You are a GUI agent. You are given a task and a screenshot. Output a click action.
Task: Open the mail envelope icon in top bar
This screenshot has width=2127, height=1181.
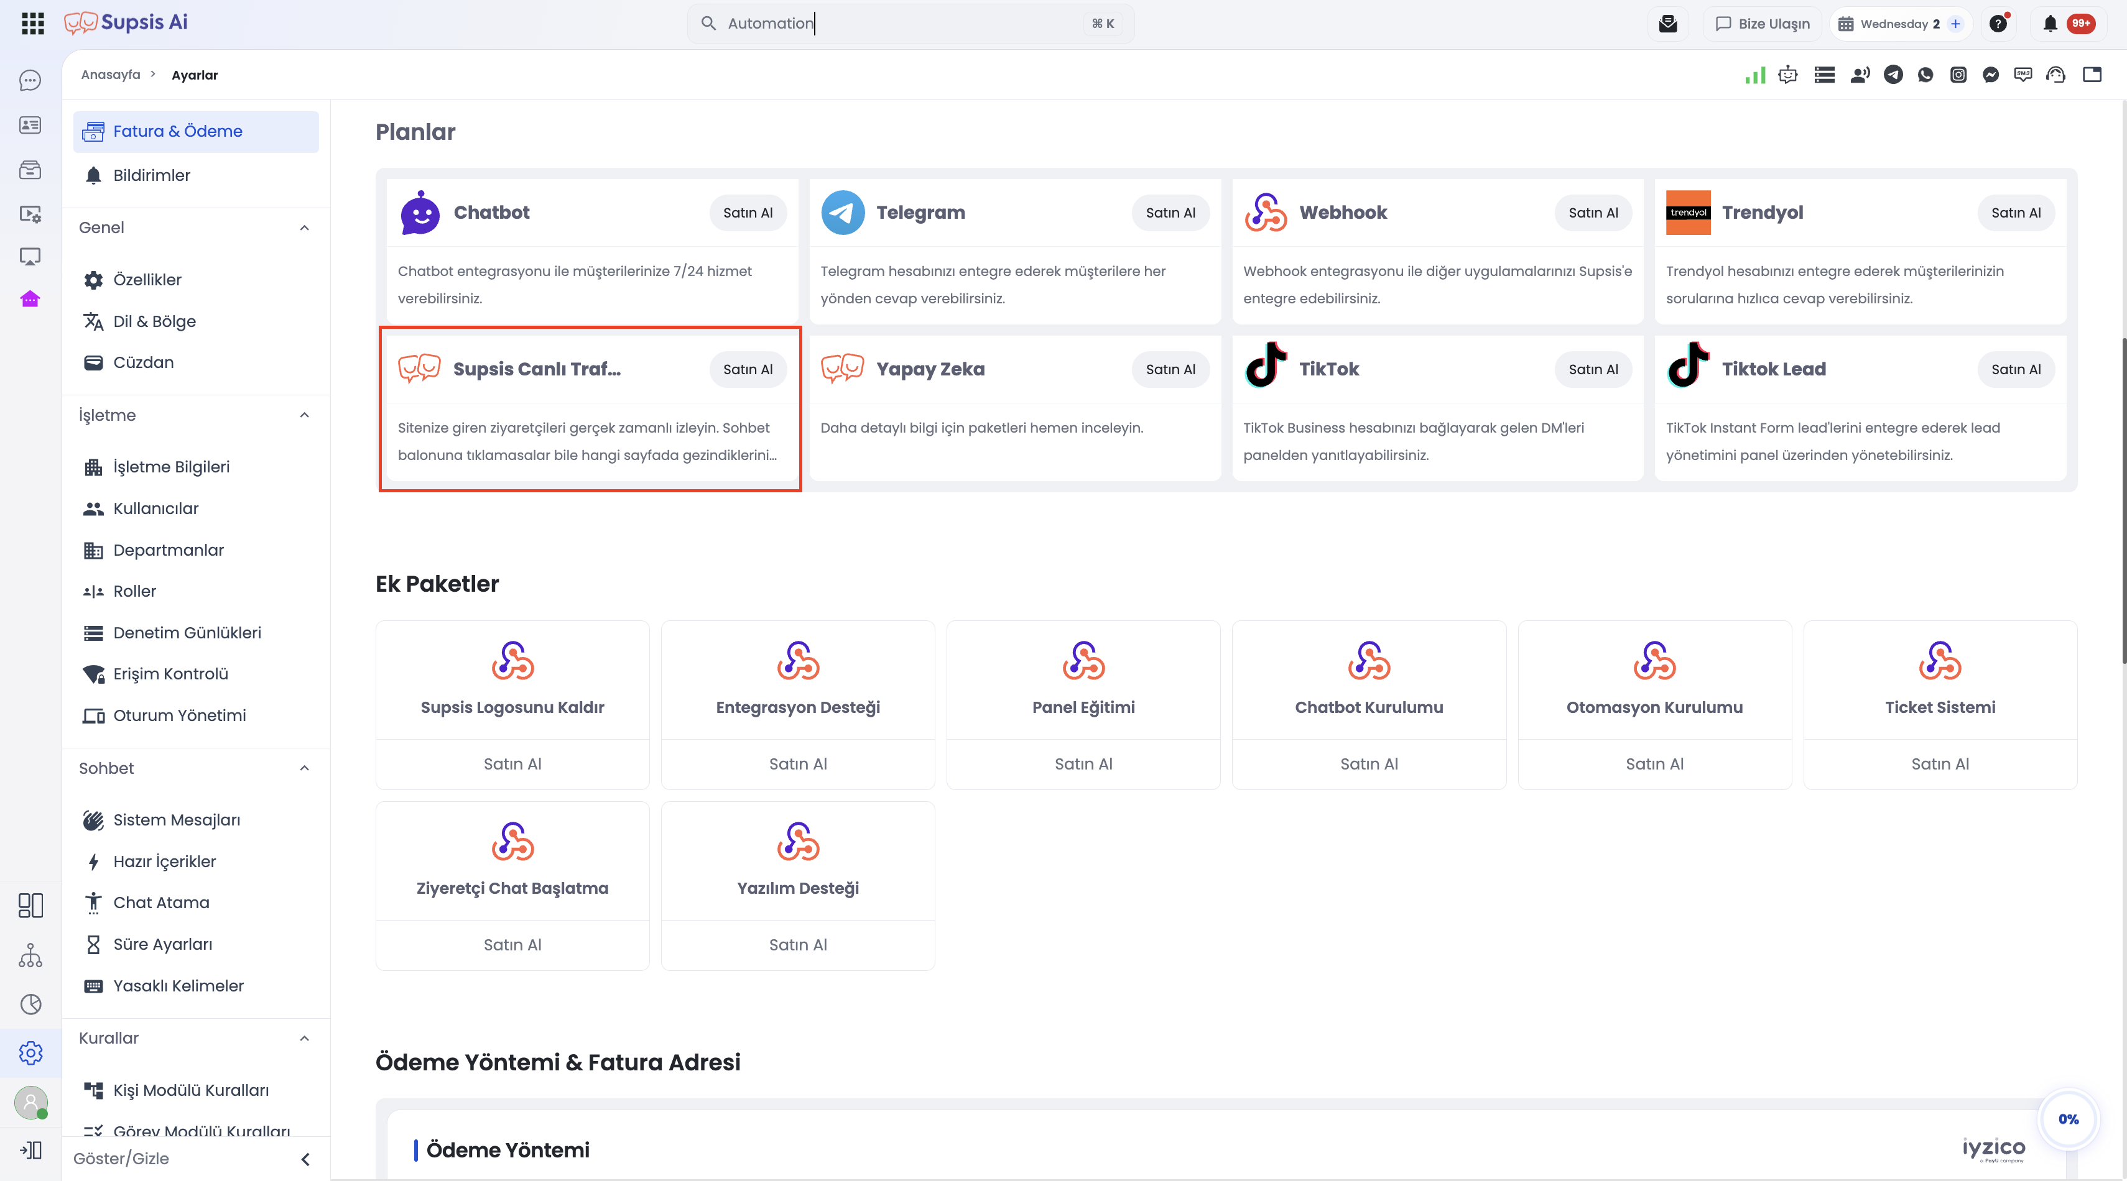(1668, 24)
